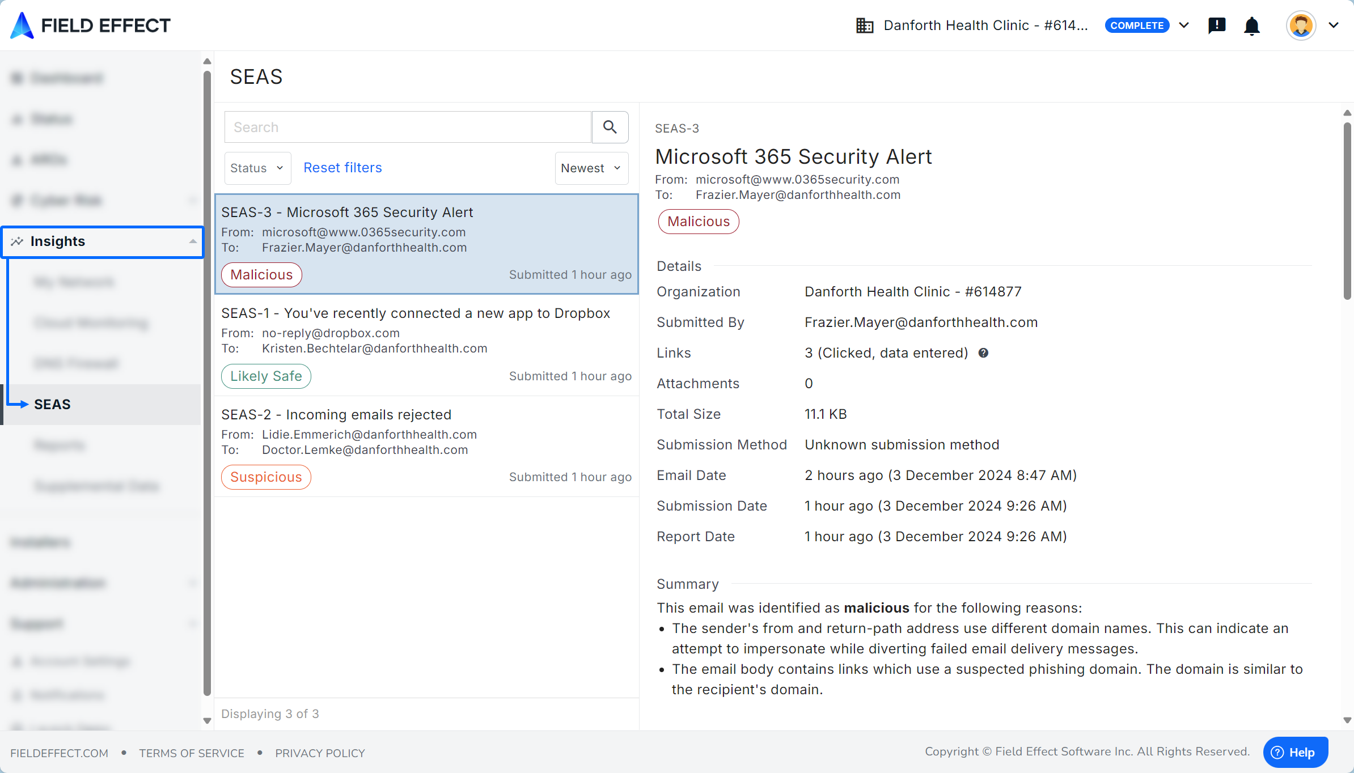This screenshot has height=773, width=1354.
Task: Open the alert message icon
Action: (1217, 26)
